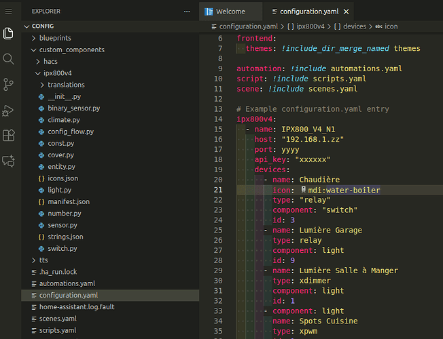Close the configuration.yaml tab

347,12
